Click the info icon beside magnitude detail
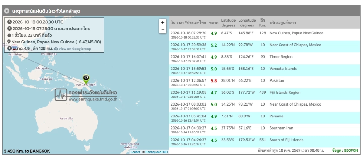 (x=9, y=48)
